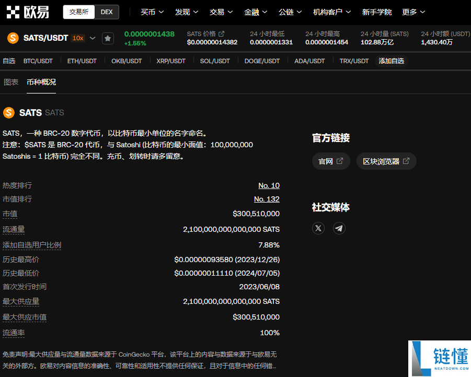Viewport: 471px width, 377px height.
Task: Click the 10x leverage badge
Action: pos(78,38)
